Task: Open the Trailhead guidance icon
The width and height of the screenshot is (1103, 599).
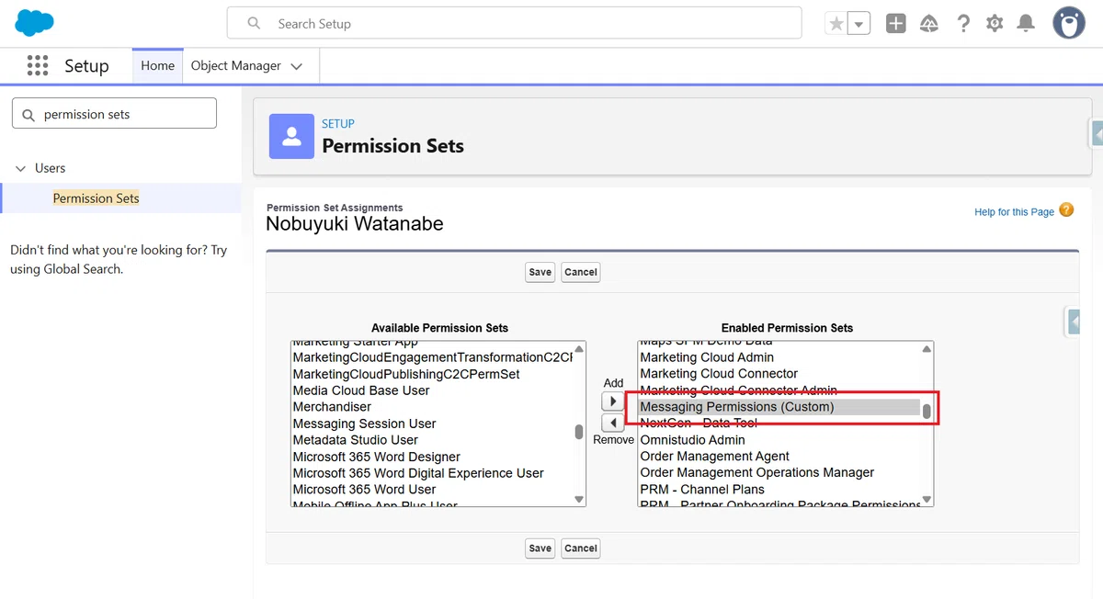Action: point(929,24)
